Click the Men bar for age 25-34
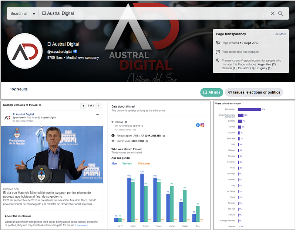The width and height of the screenshot is (296, 231). pyautogui.click(x=142, y=198)
